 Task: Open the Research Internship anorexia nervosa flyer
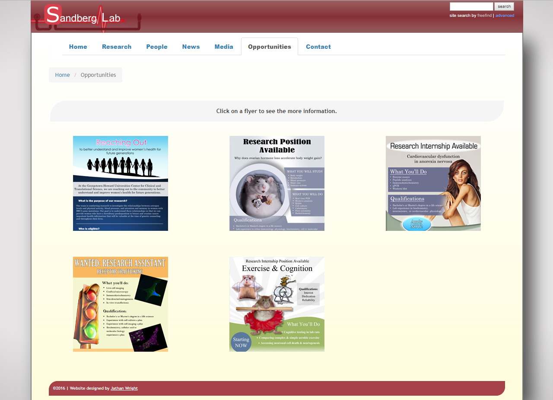tap(433, 183)
